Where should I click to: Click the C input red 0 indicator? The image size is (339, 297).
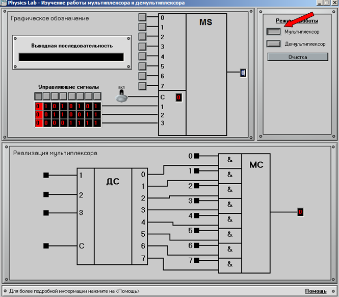178,97
